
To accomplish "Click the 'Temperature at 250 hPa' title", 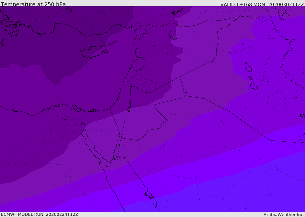I will (x=33, y=4).
